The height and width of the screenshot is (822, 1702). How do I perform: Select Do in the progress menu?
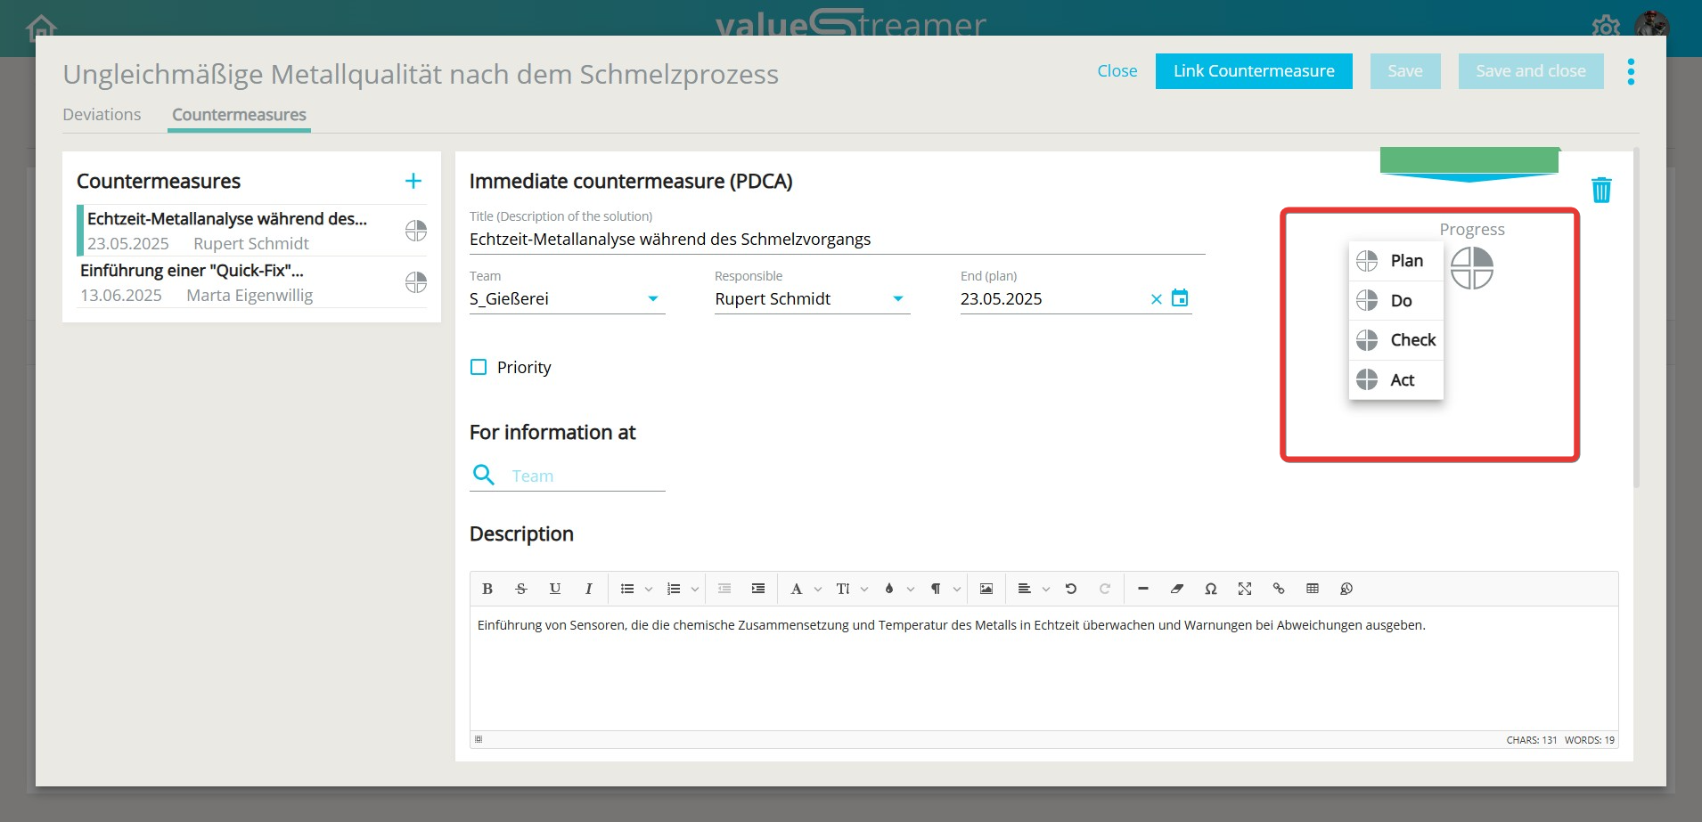(x=1396, y=301)
